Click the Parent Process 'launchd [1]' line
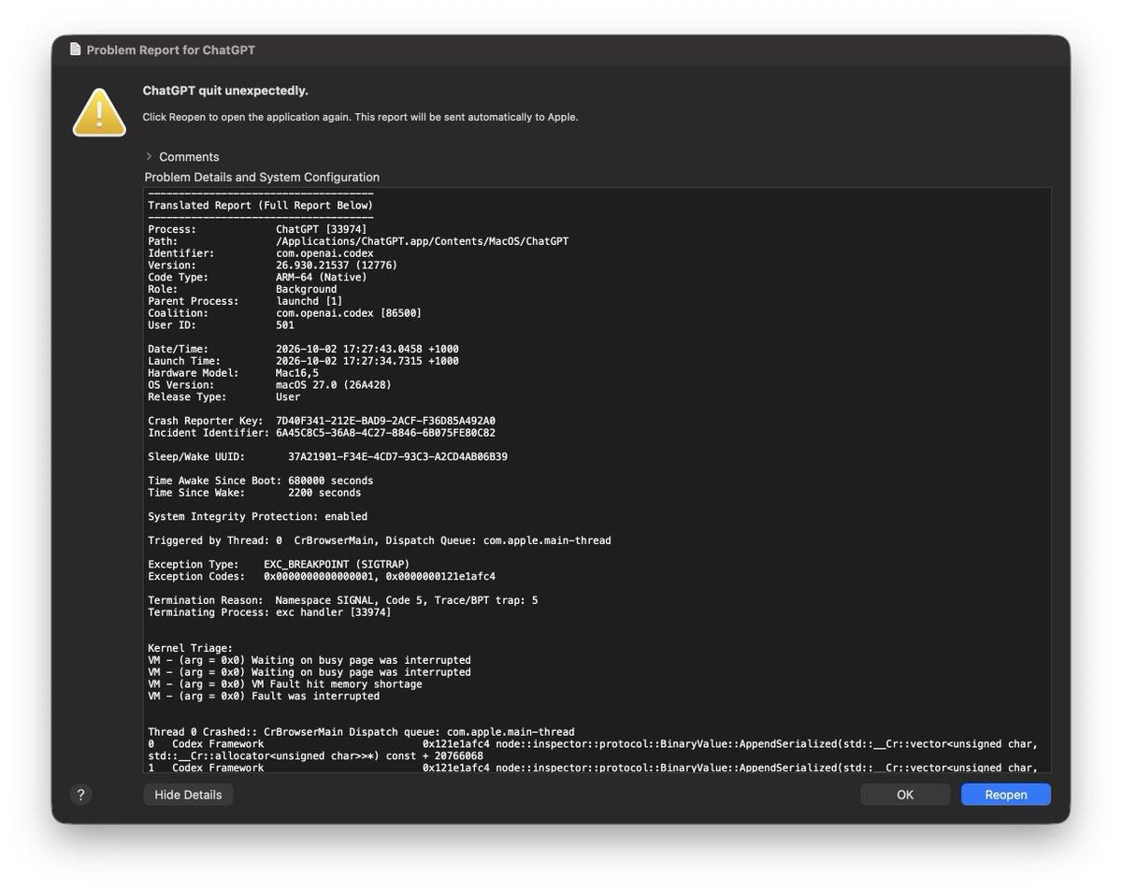The image size is (1122, 892). [245, 301]
